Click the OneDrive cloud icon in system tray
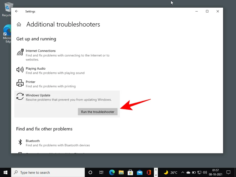This screenshot has width=236, height=177. click(188, 172)
